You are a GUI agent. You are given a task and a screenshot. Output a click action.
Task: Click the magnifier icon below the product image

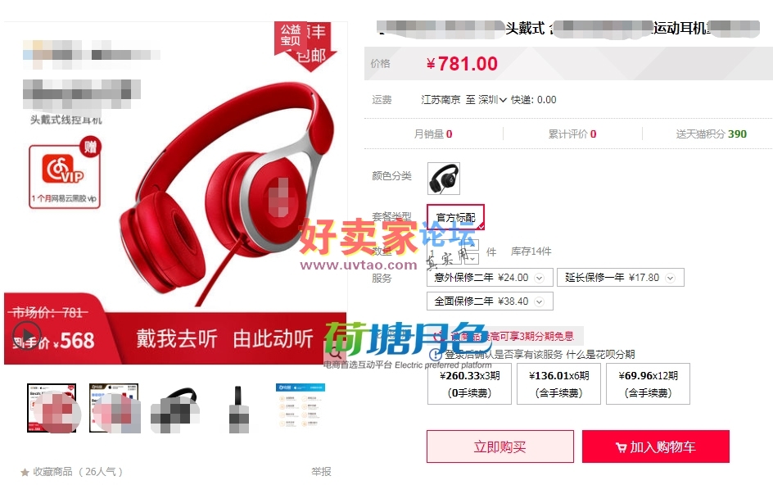pyautogui.click(x=335, y=353)
